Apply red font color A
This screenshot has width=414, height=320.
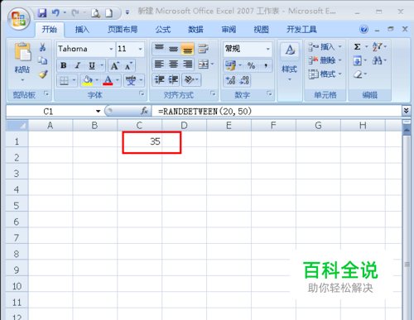[x=108, y=80]
